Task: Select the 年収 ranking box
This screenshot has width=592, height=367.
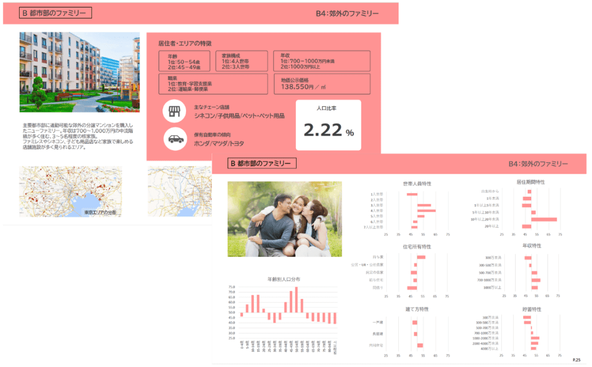Action: click(321, 61)
